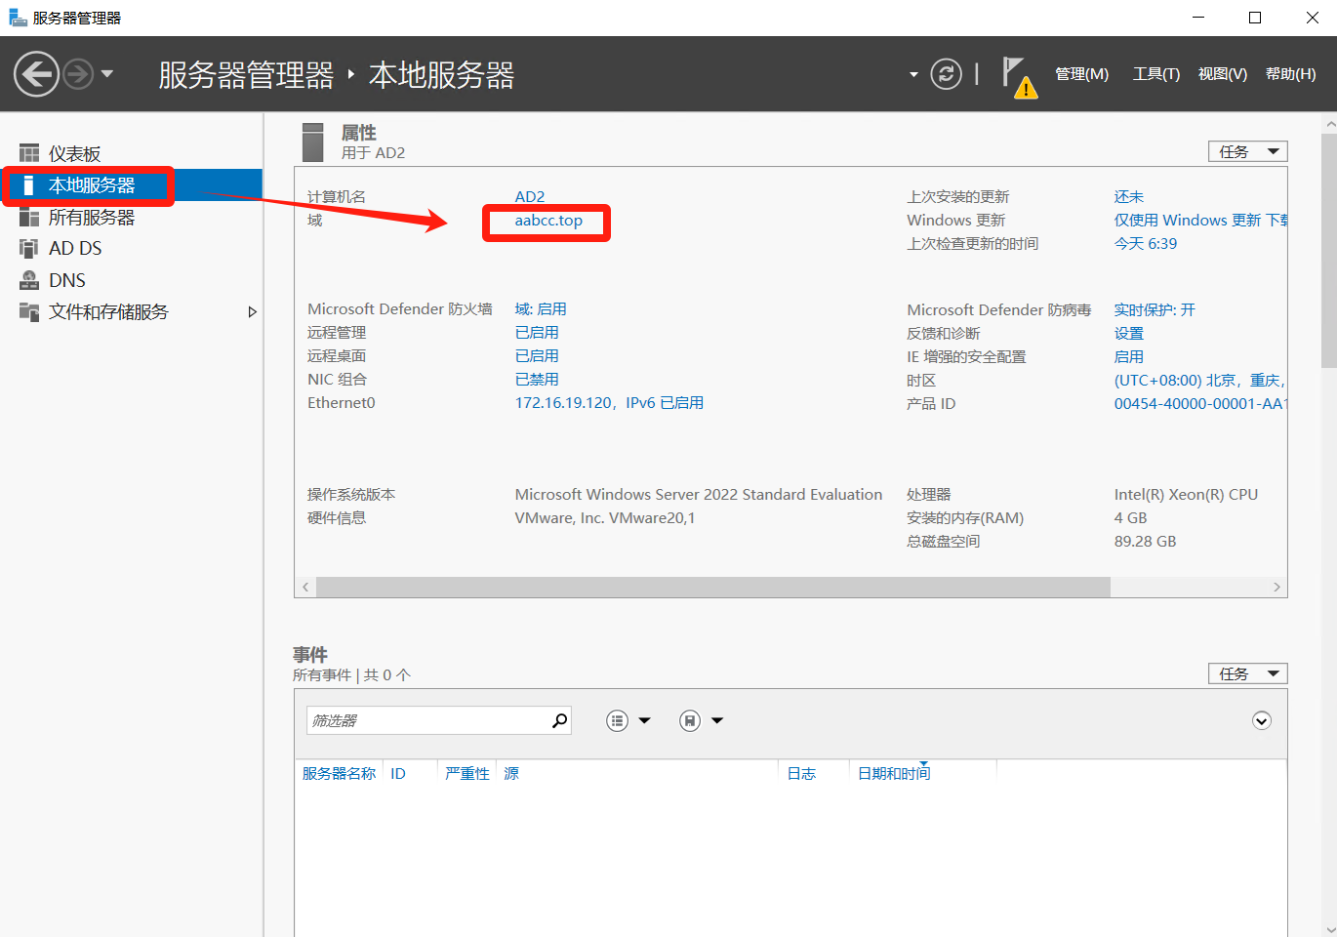
Task: Click the back navigation arrow
Action: click(37, 74)
